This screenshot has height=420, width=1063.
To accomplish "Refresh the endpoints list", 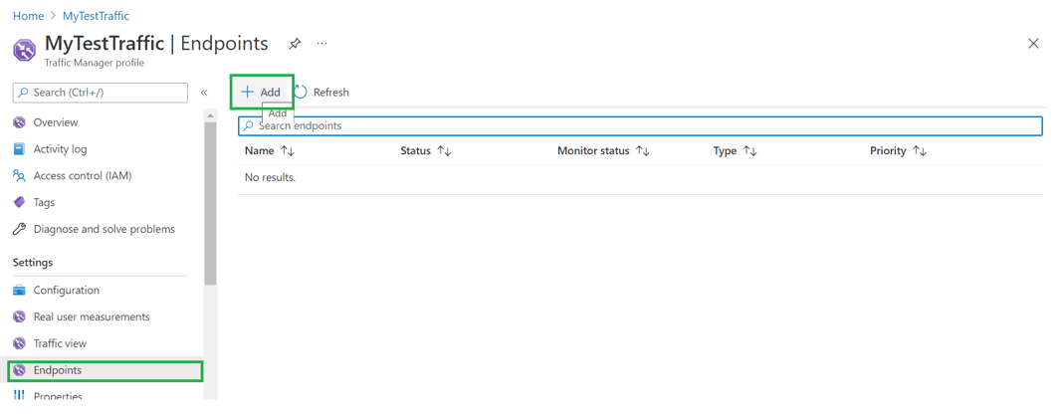I will point(322,93).
